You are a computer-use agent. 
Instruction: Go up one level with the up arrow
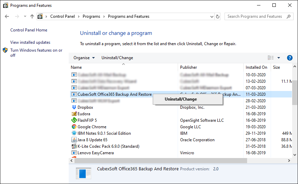point(32,16)
